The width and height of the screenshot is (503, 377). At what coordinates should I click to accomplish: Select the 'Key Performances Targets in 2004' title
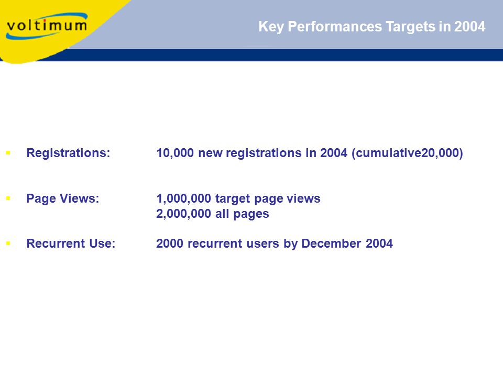(372, 27)
